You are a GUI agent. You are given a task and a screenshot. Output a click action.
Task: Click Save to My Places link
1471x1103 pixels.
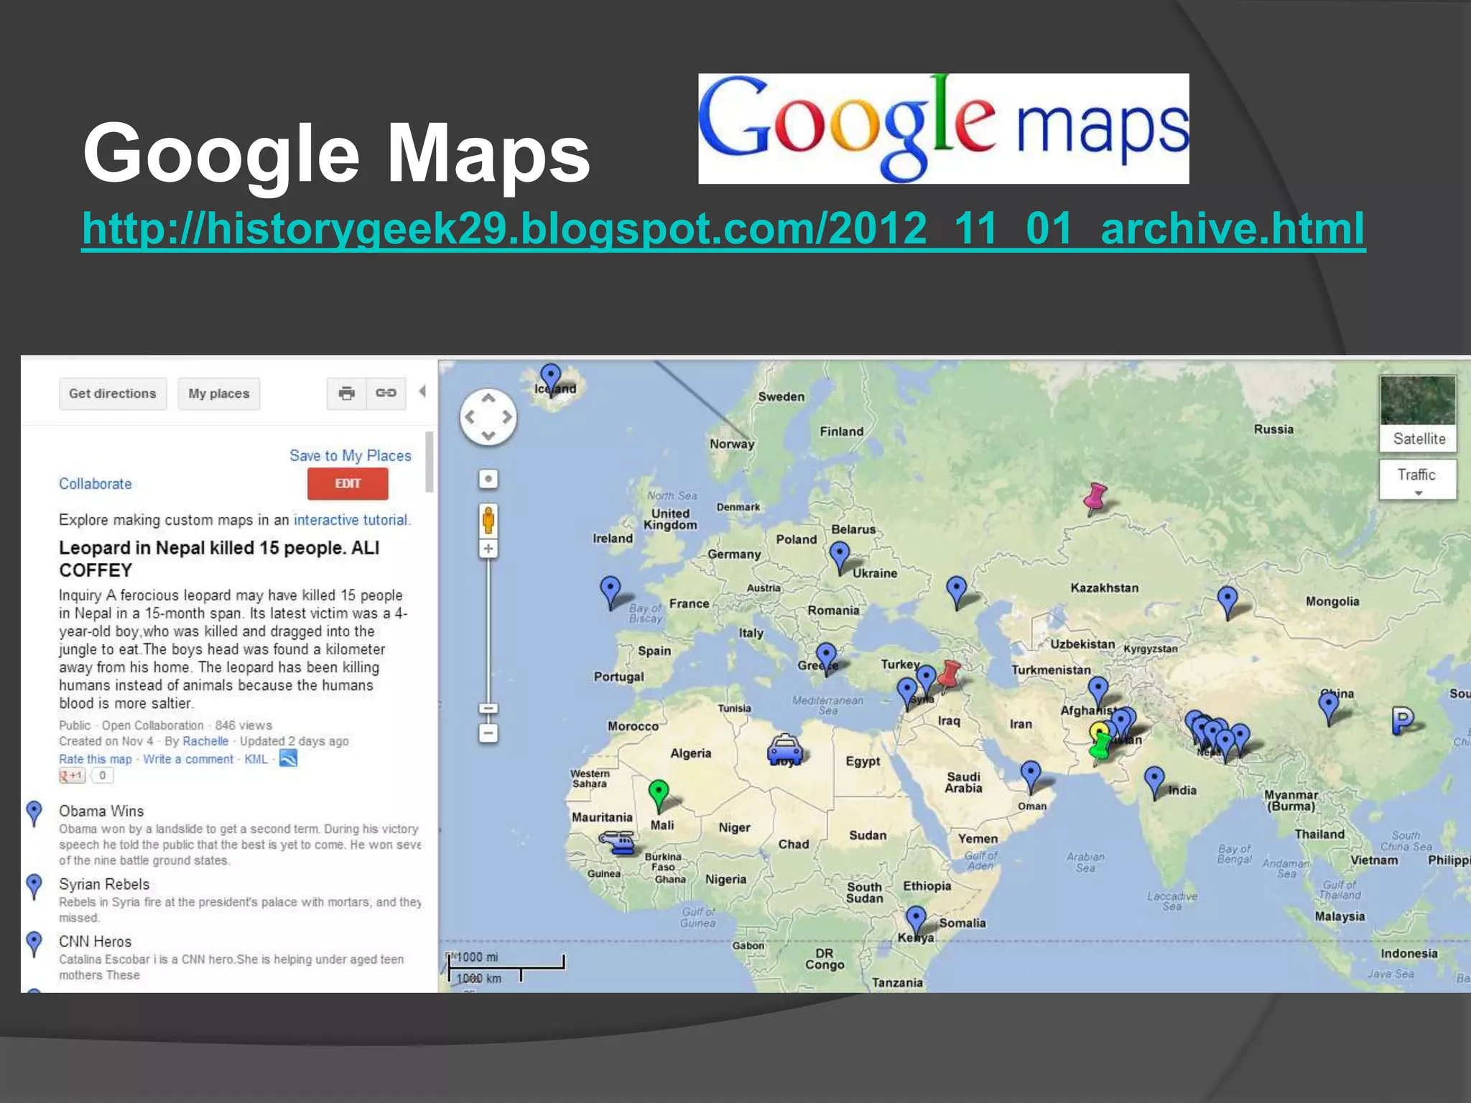(351, 455)
